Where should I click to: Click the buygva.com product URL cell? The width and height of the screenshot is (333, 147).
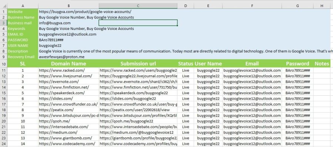coord(68,12)
